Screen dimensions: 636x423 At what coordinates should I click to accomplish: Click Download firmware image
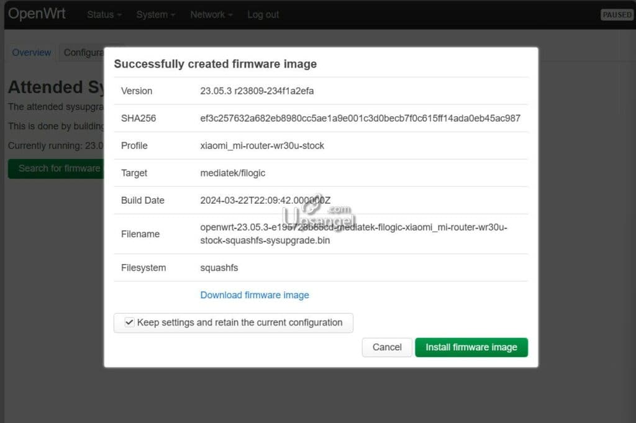click(255, 295)
